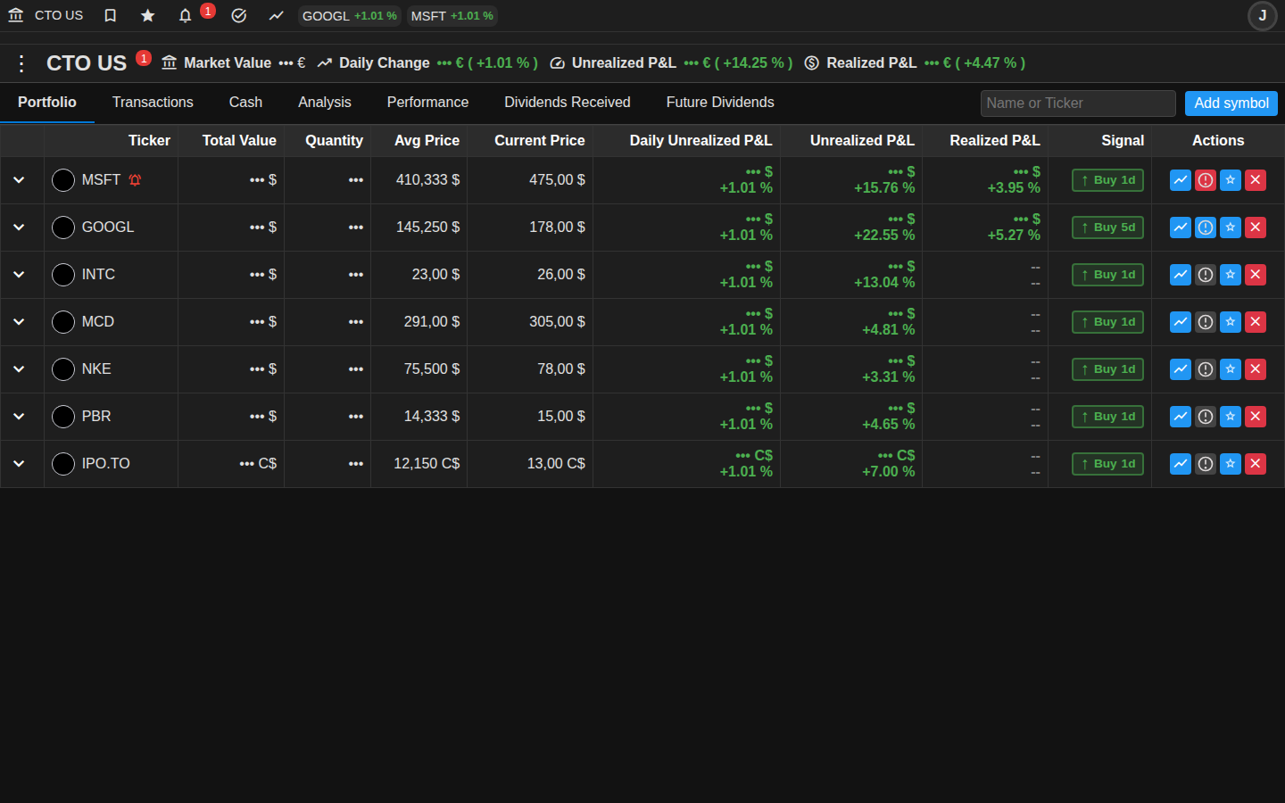Click the favorites star in the top bar
The height and width of the screenshot is (803, 1285).
[148, 15]
